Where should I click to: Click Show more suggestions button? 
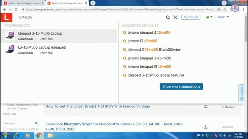(x=181, y=86)
